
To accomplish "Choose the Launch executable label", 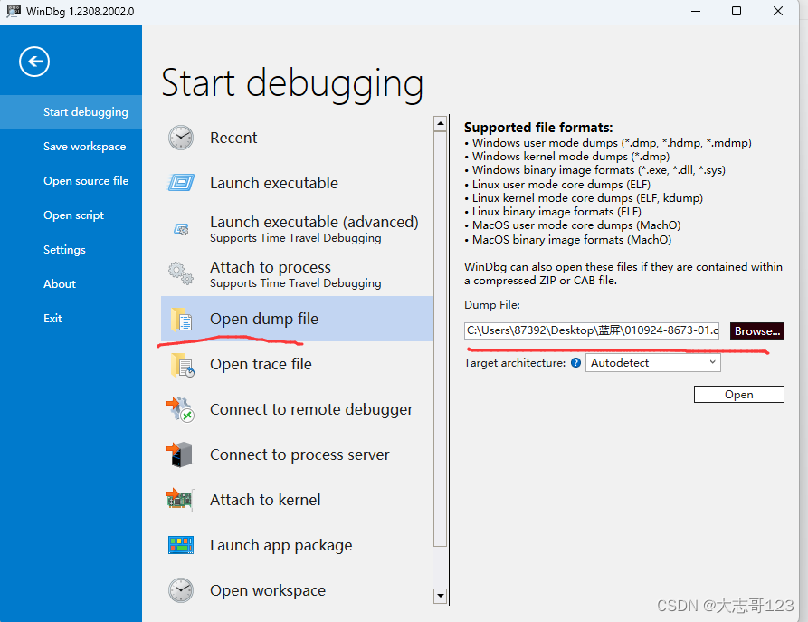I will [274, 183].
